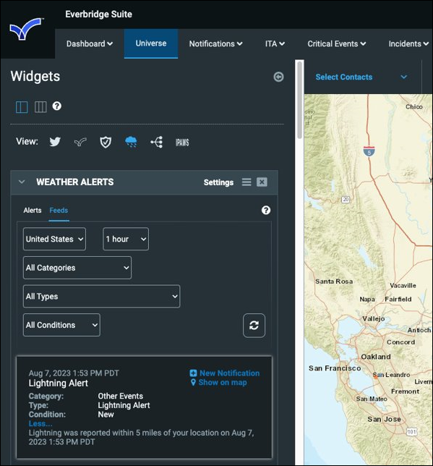
Task: Open the Incidents menu
Action: coord(408,43)
